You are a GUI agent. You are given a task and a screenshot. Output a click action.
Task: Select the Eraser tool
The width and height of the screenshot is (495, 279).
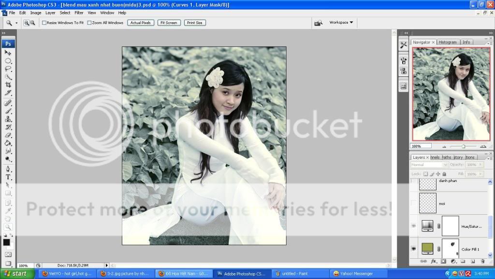(x=8, y=135)
